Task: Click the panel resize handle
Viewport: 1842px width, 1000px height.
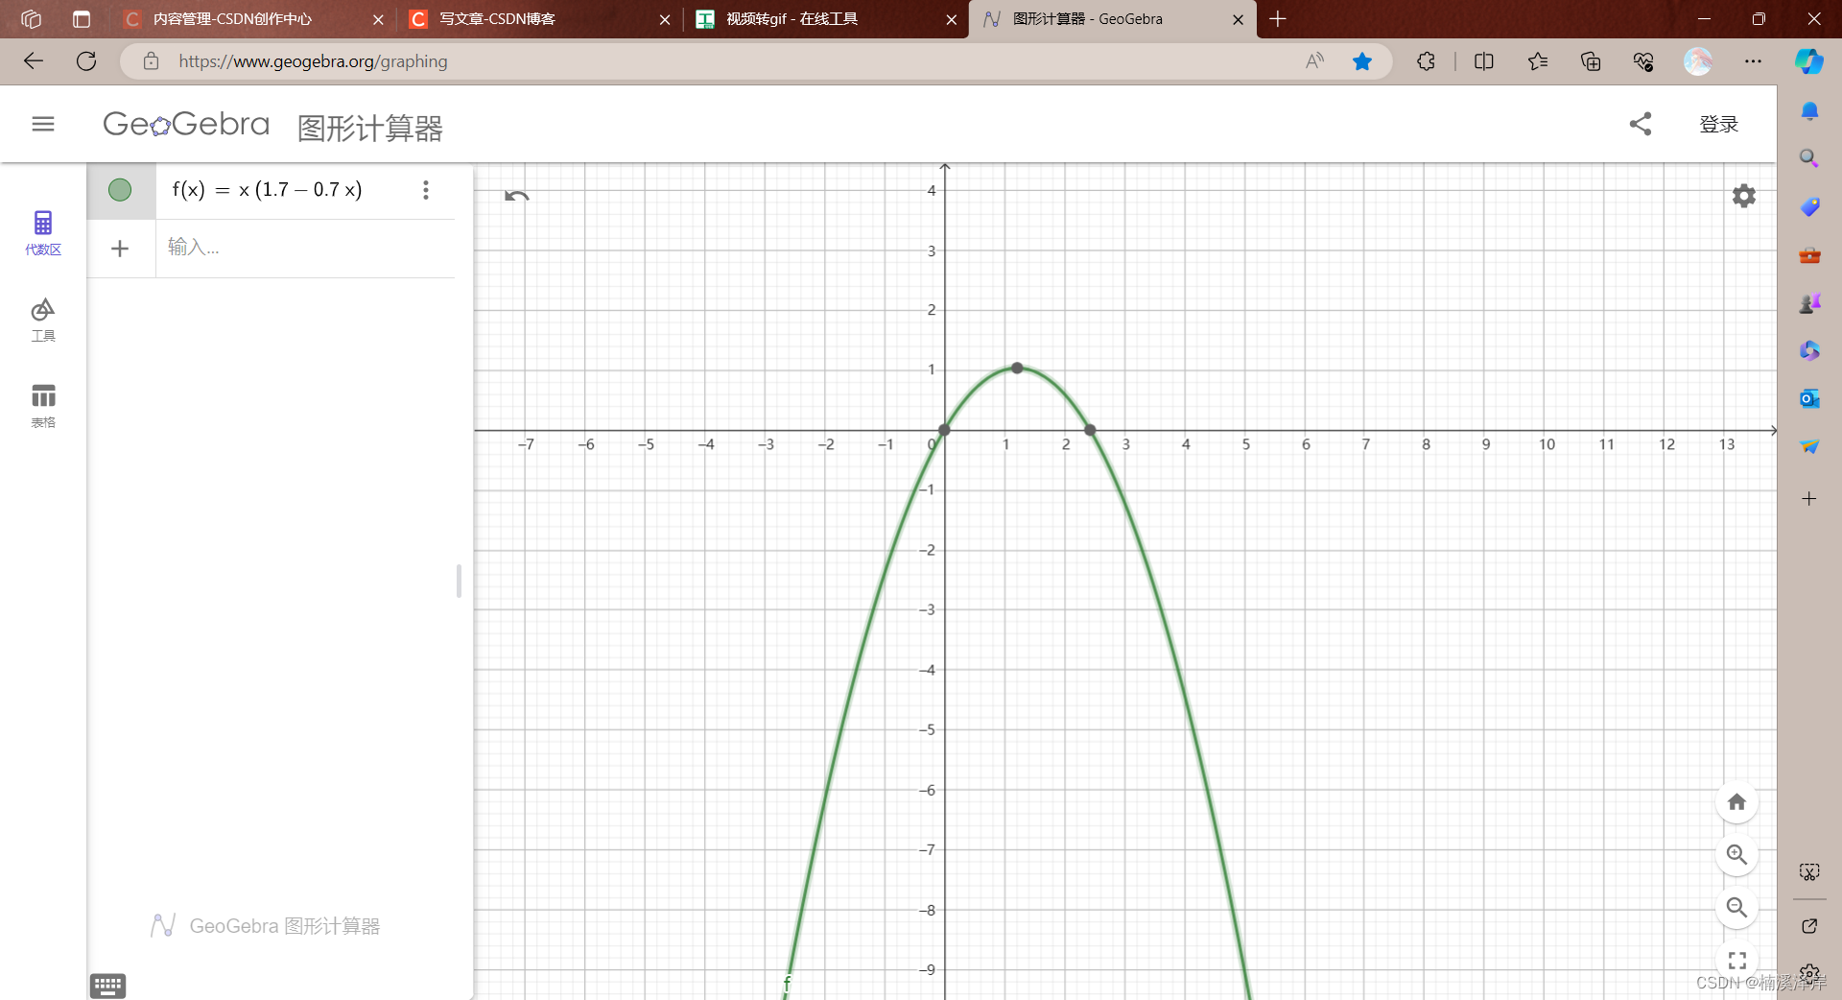Action: (x=459, y=582)
